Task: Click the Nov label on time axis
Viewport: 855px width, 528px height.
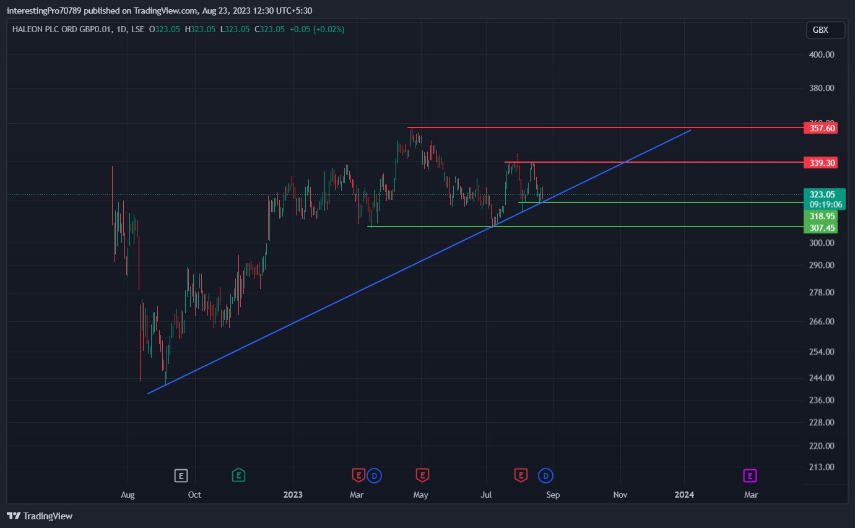Action: coord(620,495)
